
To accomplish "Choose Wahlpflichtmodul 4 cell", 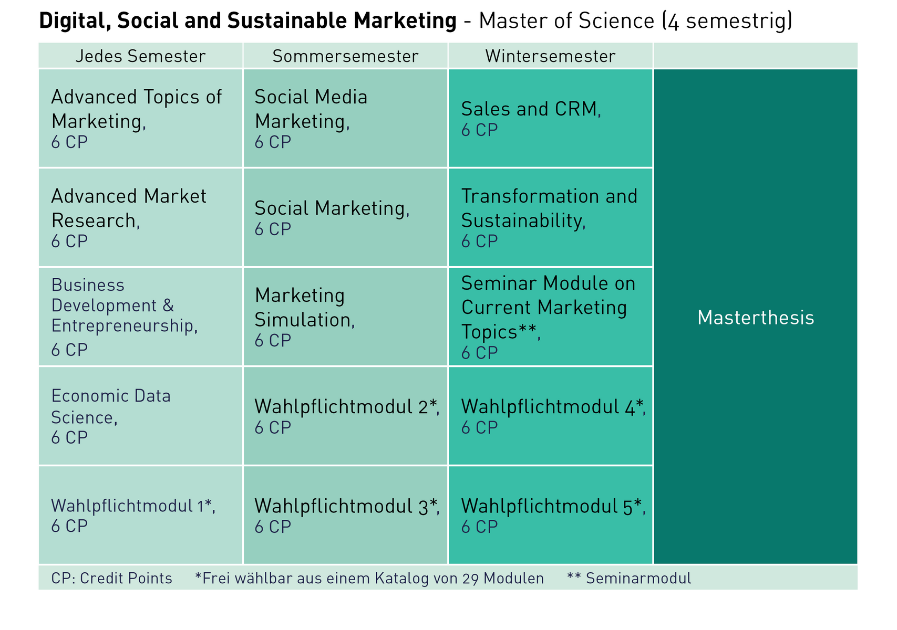I will click(550, 416).
